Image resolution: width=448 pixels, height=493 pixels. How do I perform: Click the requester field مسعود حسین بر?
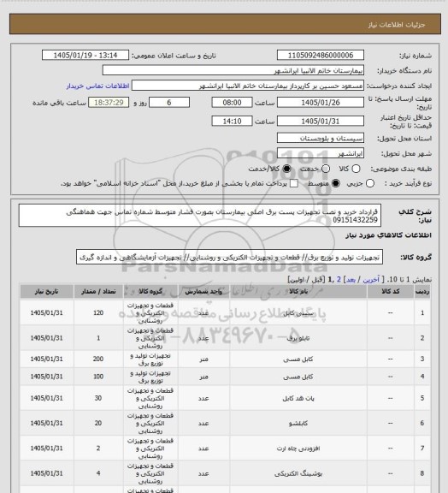pyautogui.click(x=248, y=86)
